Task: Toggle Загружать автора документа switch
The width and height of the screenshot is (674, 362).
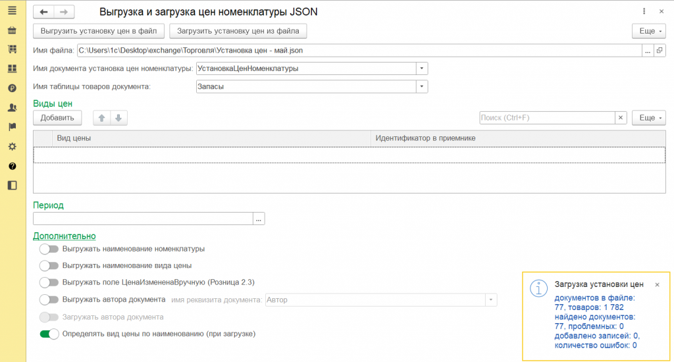Action: click(x=49, y=317)
